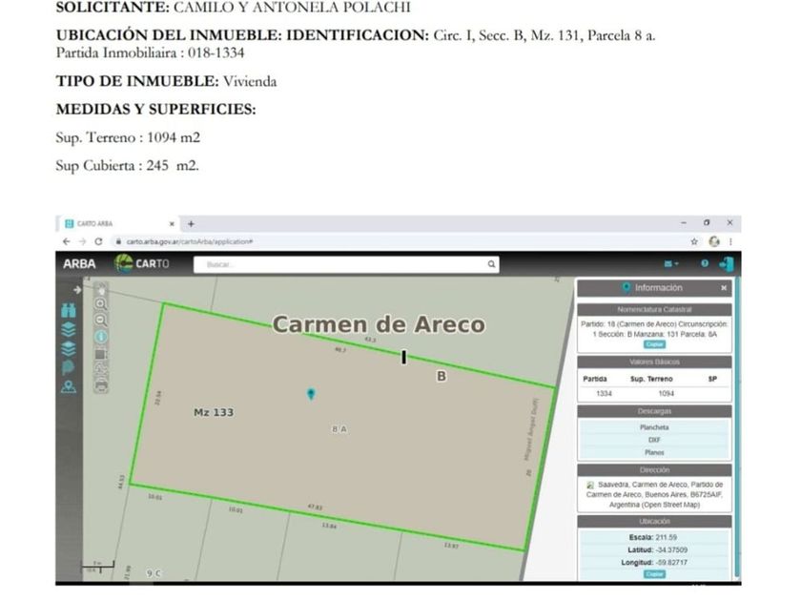This screenshot has height=601, width=801.
Task: Click the zoom in magnifier tool
Action: pyautogui.click(x=101, y=304)
